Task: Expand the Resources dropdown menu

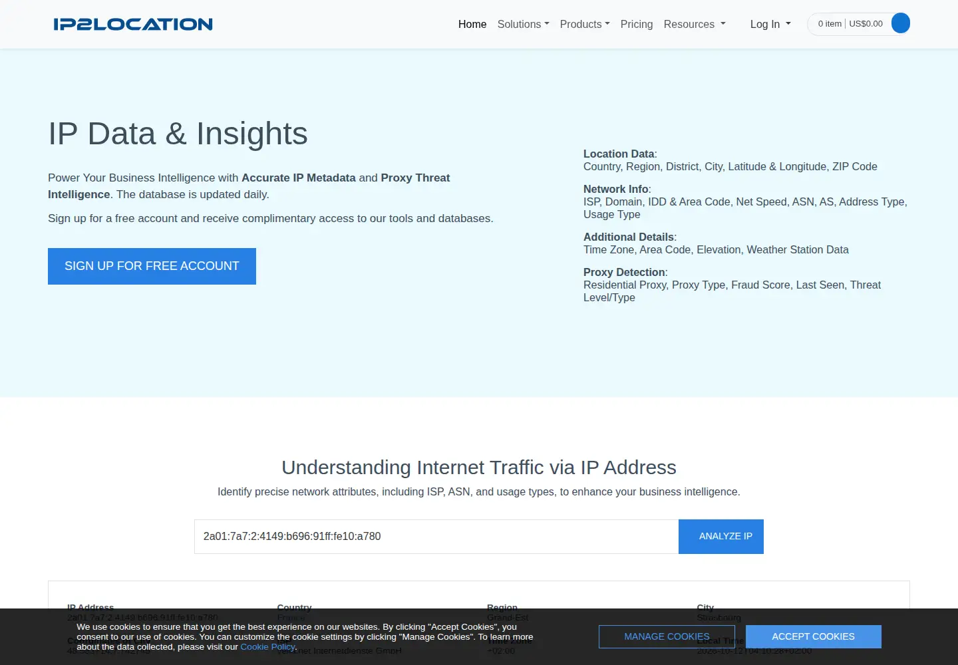Action: click(x=695, y=24)
